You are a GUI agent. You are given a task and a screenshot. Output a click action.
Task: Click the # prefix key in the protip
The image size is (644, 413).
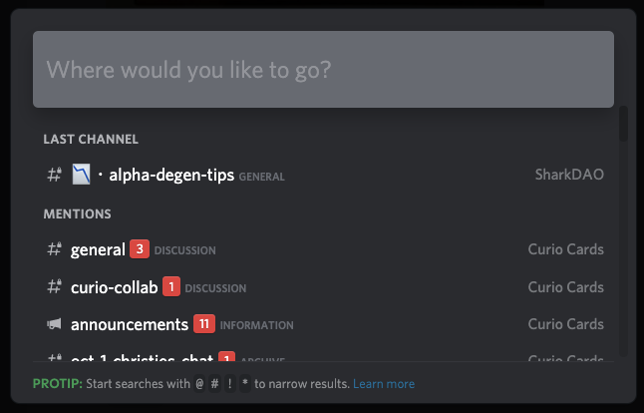[214, 384]
